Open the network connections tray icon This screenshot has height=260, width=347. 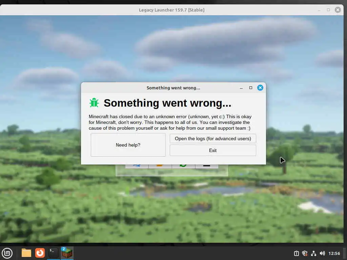point(313,253)
